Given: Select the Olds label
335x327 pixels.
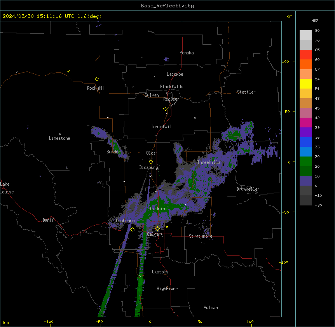Looking at the screenshot, I should pyautogui.click(x=151, y=153).
